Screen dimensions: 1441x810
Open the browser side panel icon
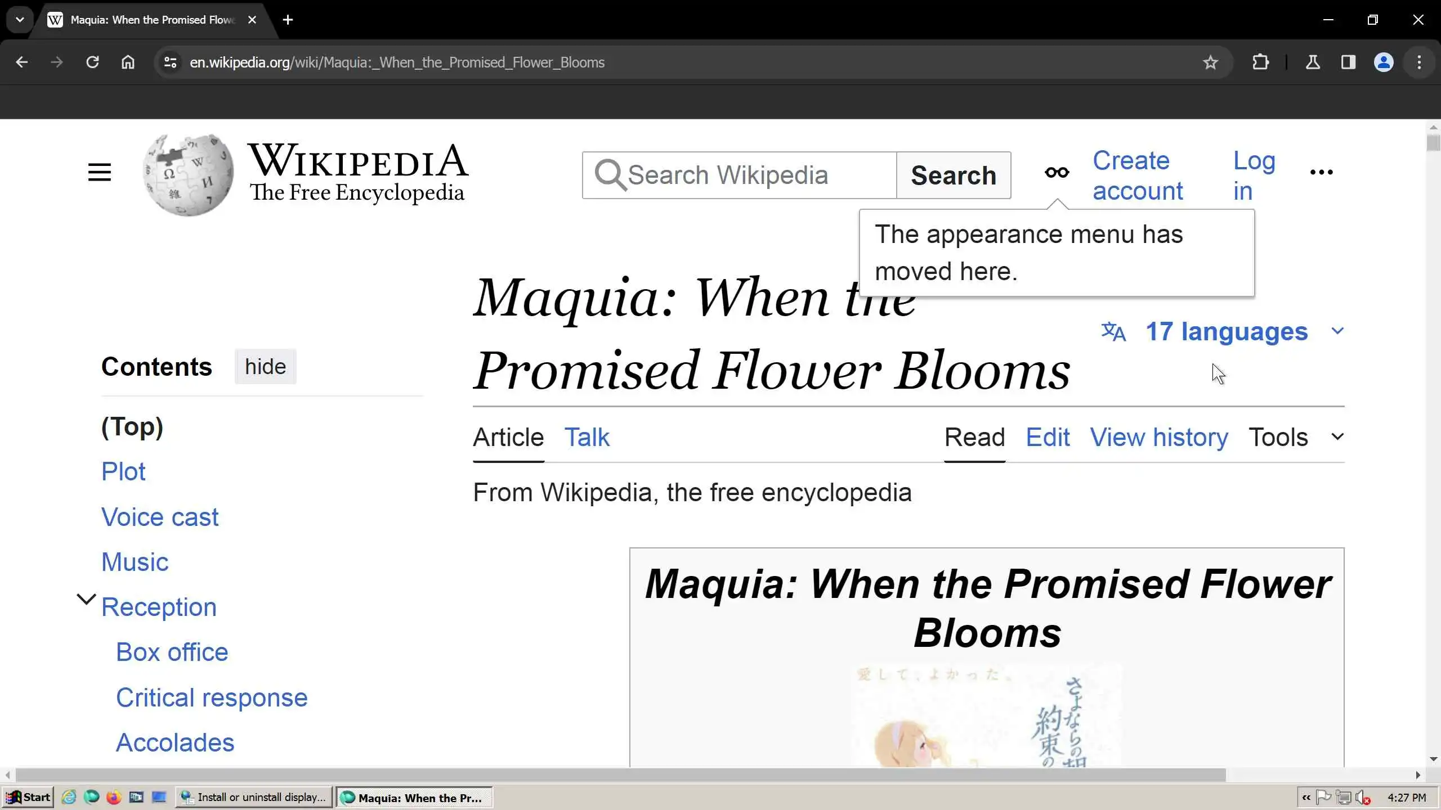coord(1348,62)
